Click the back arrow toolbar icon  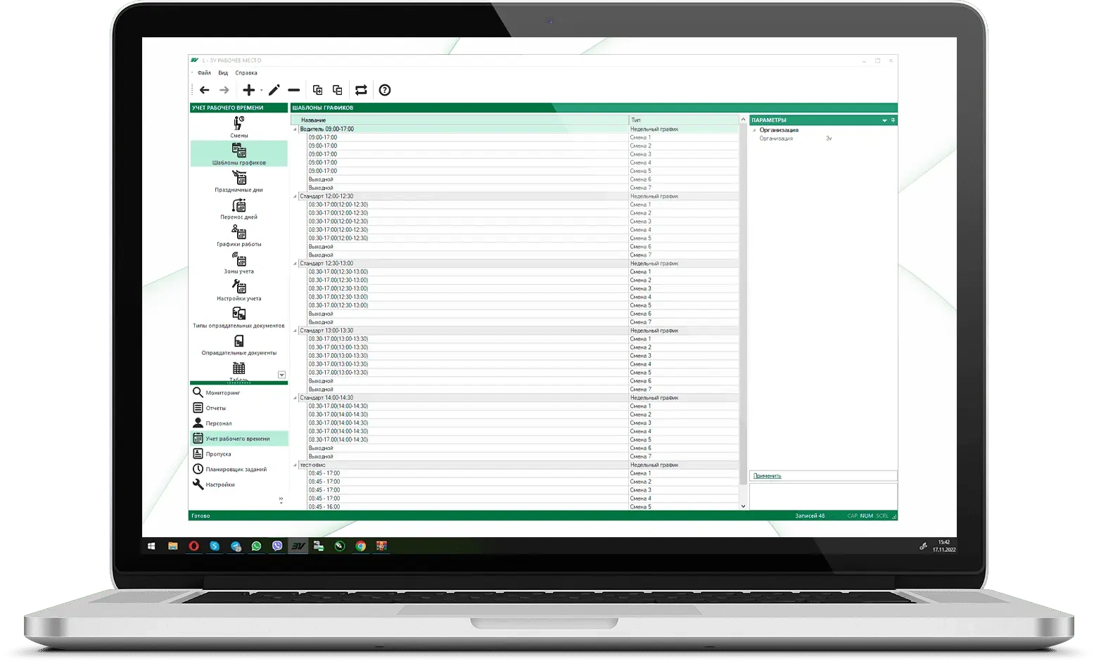click(204, 90)
